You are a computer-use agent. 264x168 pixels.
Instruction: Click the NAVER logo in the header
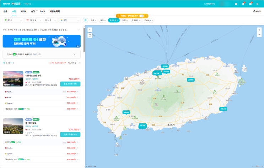point(6,4)
